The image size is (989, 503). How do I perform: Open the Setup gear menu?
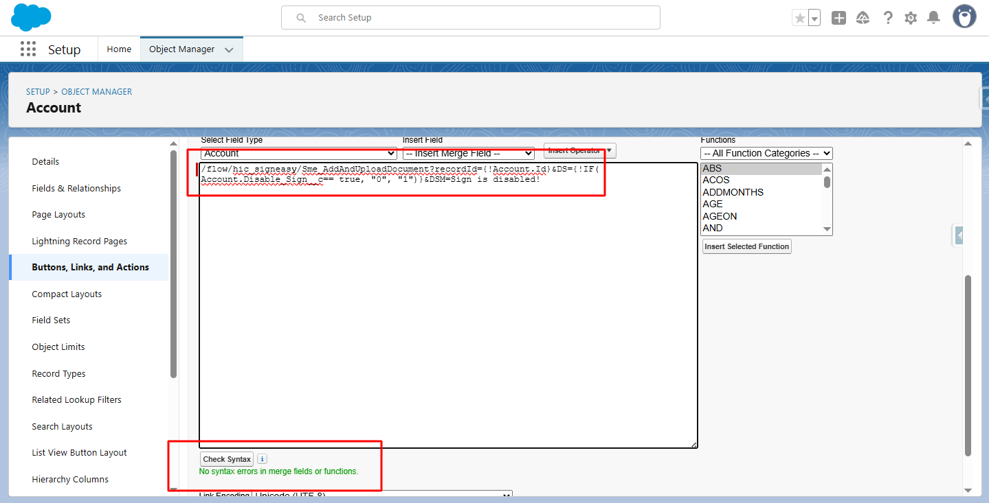coord(911,19)
